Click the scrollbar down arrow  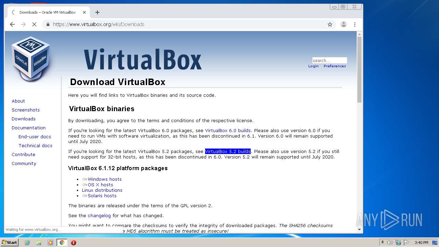click(359, 229)
